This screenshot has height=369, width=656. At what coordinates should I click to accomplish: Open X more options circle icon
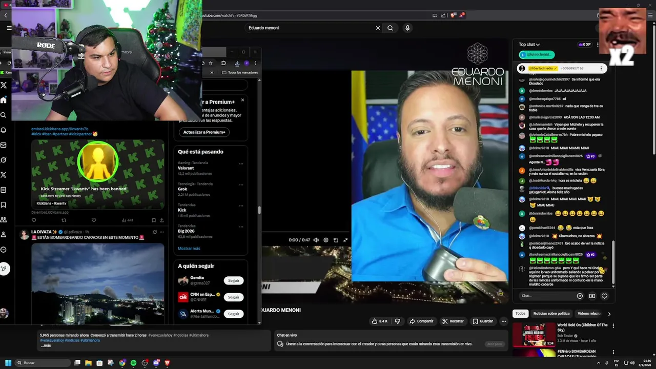click(4, 250)
